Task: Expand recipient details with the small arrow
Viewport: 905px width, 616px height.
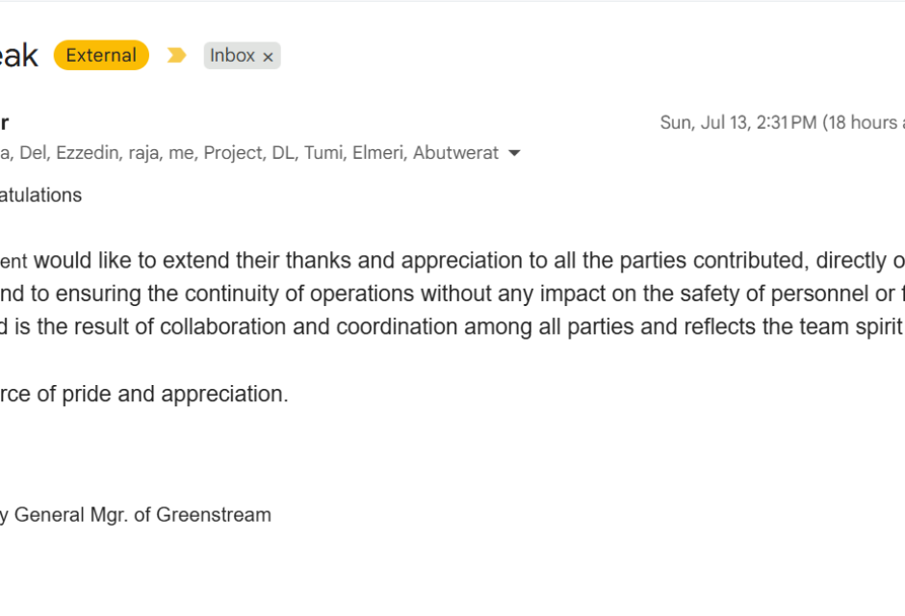Action: [x=514, y=153]
